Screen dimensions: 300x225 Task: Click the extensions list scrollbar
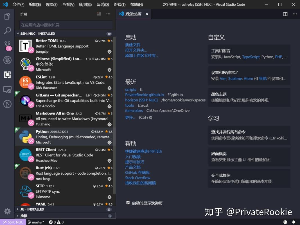pos(114,115)
